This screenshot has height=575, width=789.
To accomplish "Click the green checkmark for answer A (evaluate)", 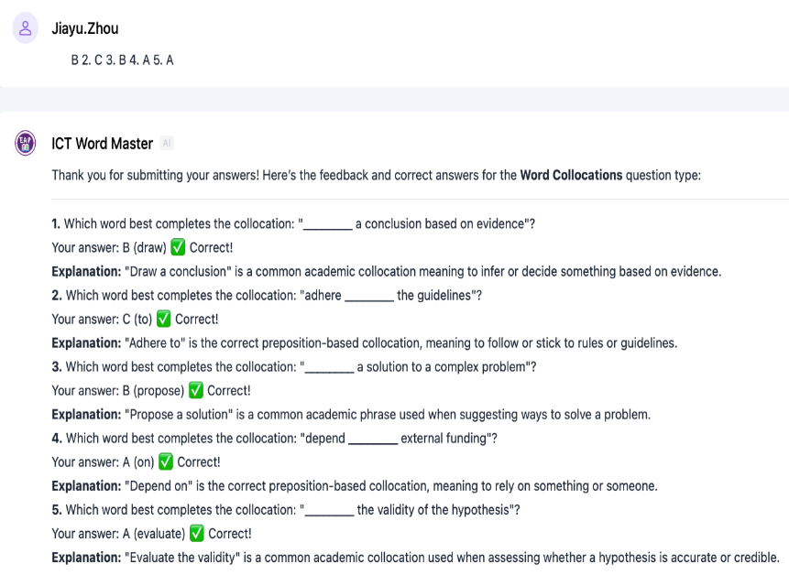I will click(x=196, y=533).
